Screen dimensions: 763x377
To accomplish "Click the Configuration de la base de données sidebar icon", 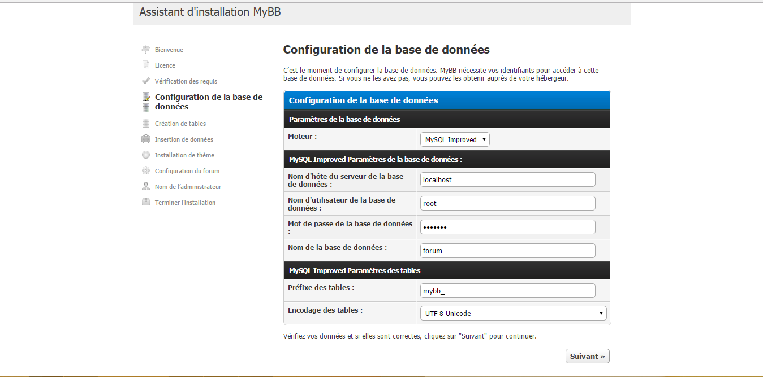I will [x=146, y=102].
